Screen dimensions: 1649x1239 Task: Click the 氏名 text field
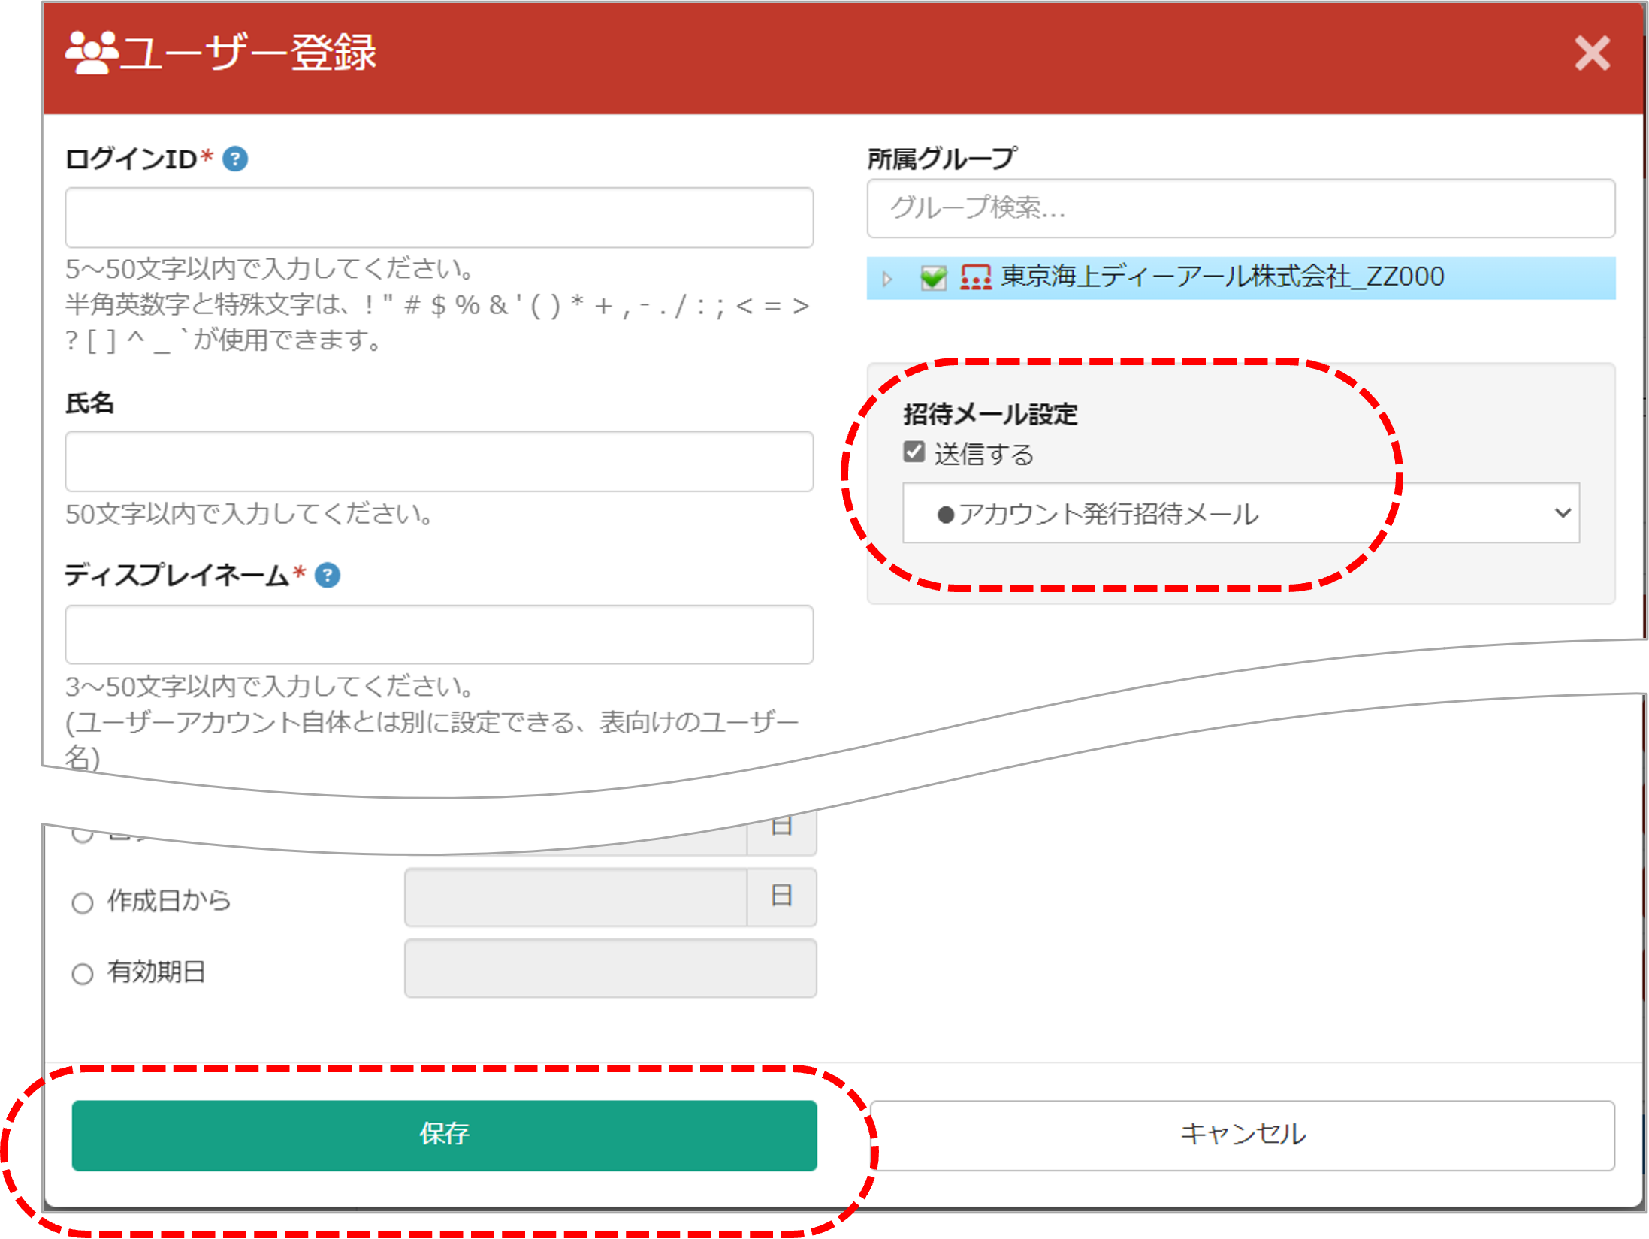coord(439,461)
